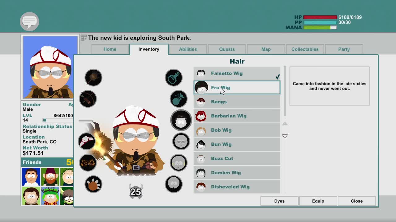Choose the Buzz Cut hair option
This screenshot has height=222, width=396.
click(x=237, y=158)
